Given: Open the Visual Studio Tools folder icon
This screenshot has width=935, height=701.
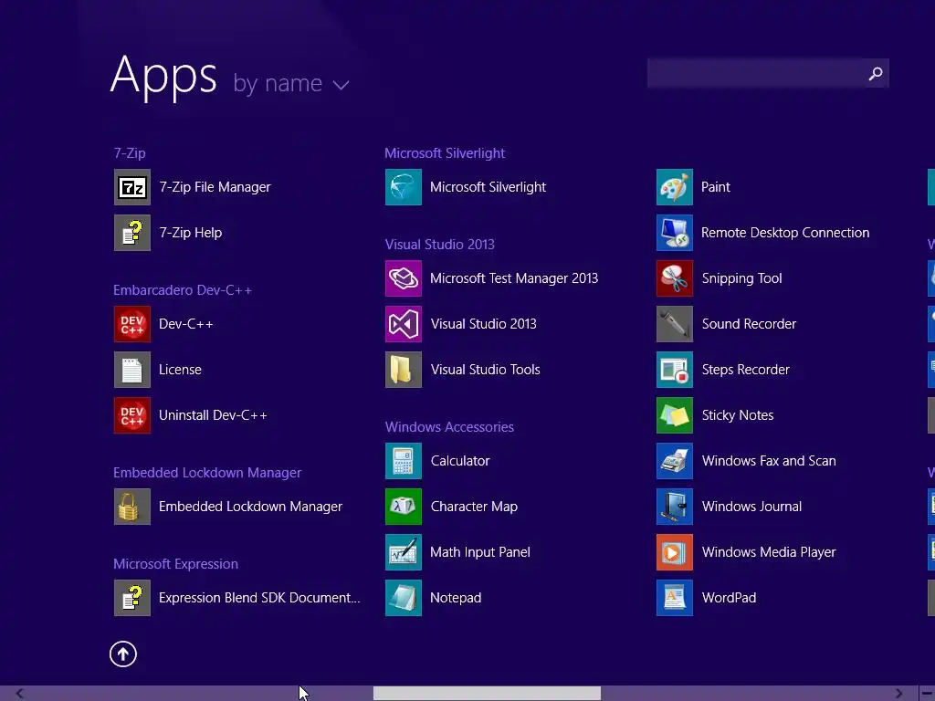Looking at the screenshot, I should [403, 370].
